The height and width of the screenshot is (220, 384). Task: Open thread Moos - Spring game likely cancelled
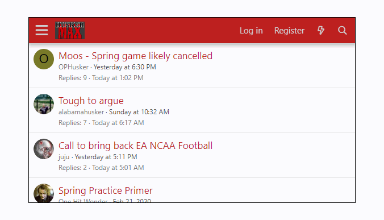click(135, 56)
